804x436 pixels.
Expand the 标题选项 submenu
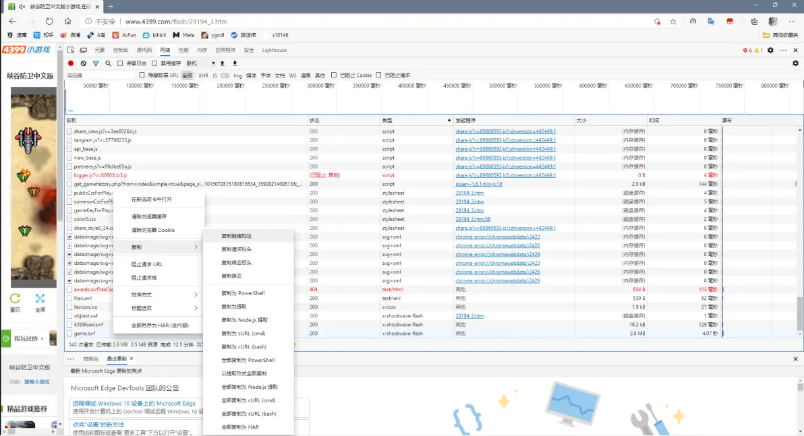point(159,308)
